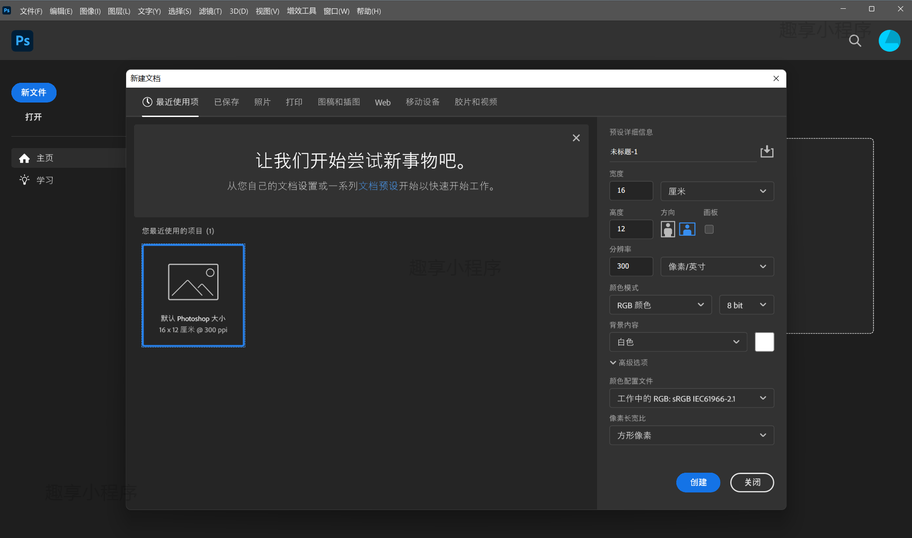Click the document name field 未标题-1
The height and width of the screenshot is (538, 912).
click(682, 152)
